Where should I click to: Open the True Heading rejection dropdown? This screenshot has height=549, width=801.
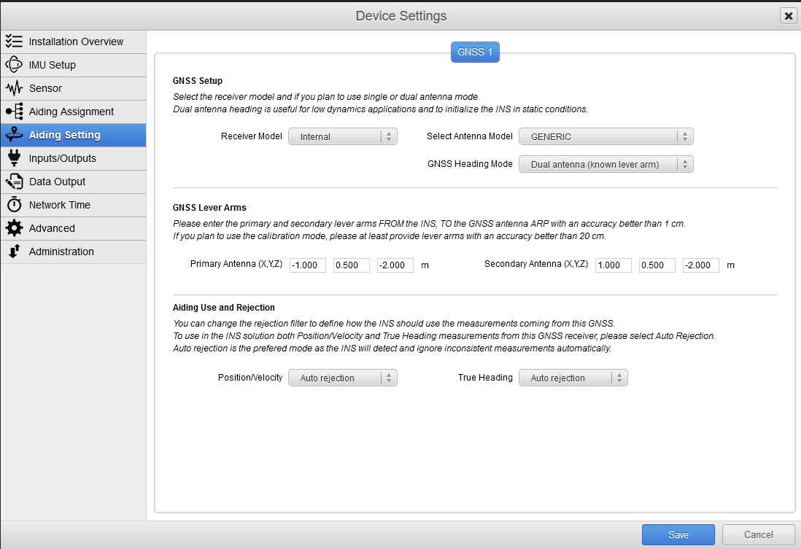pyautogui.click(x=573, y=378)
